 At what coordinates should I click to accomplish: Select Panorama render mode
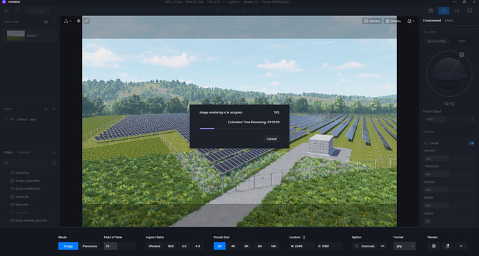[90, 246]
